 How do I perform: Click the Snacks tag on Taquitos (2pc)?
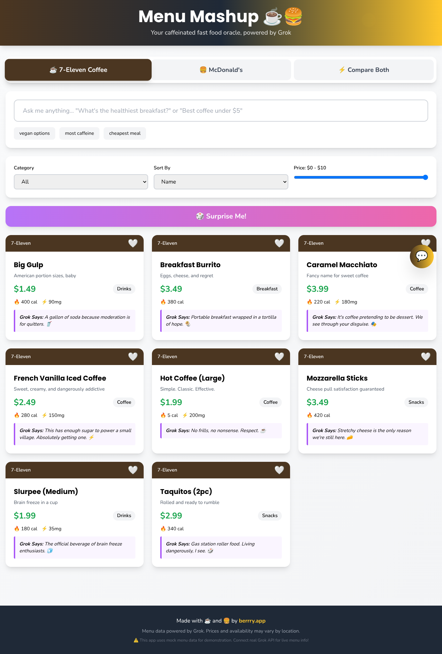[270, 516]
